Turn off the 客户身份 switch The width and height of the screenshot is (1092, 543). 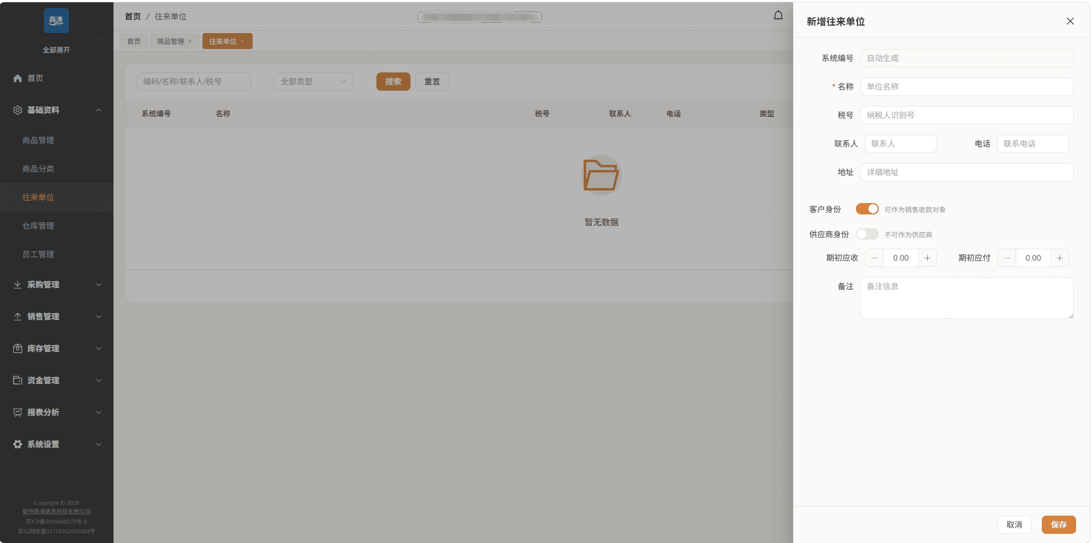[867, 209]
